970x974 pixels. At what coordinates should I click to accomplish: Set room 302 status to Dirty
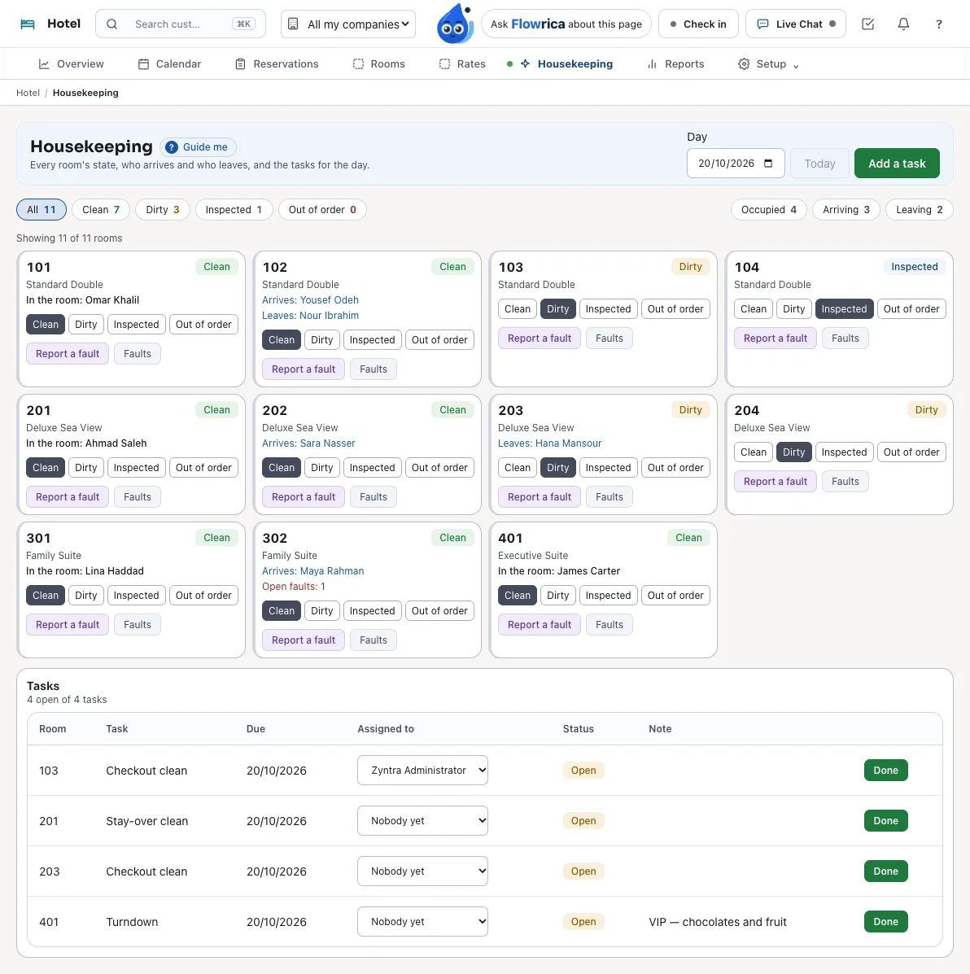322,610
